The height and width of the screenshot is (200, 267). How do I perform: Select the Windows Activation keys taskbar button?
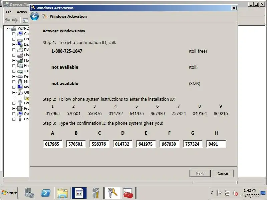112,193
